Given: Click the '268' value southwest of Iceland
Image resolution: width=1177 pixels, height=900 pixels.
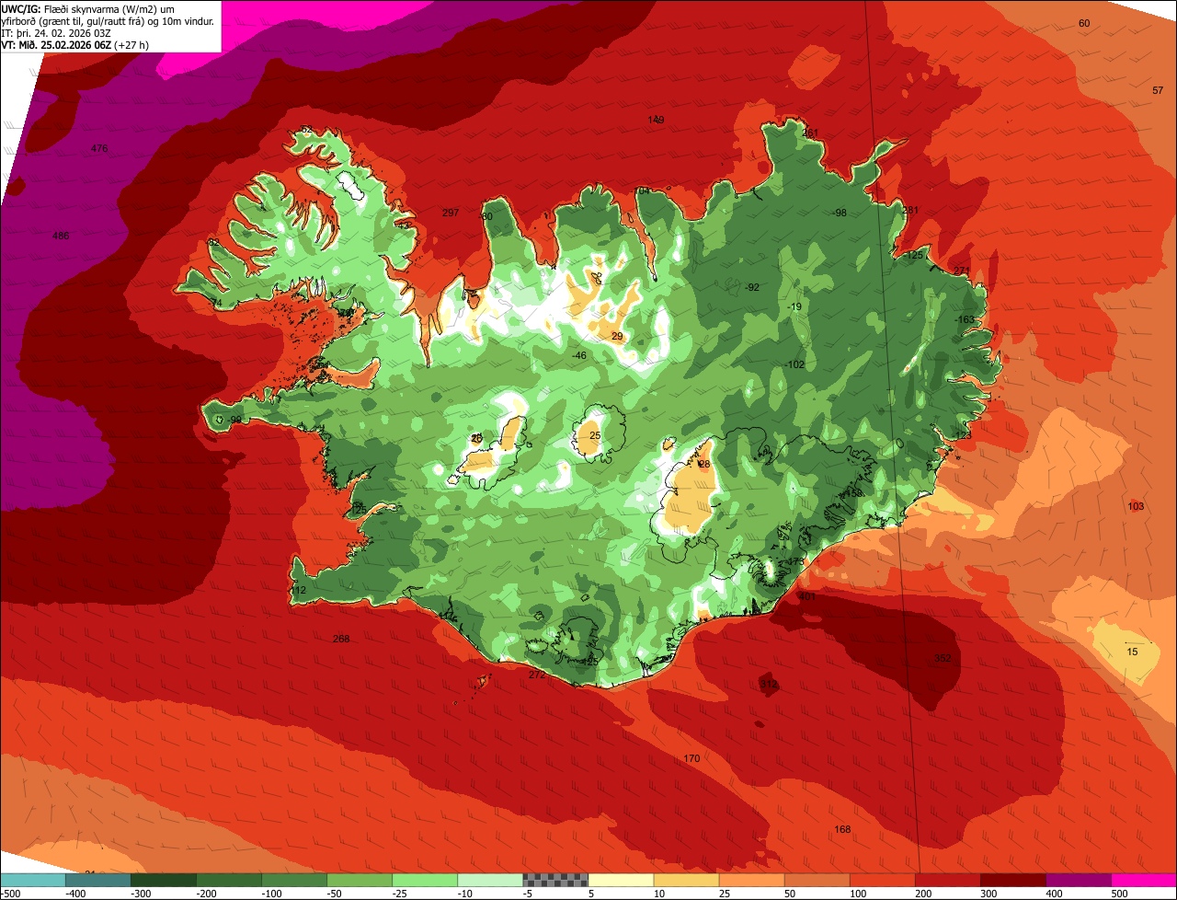Looking at the screenshot, I should pos(341,640).
